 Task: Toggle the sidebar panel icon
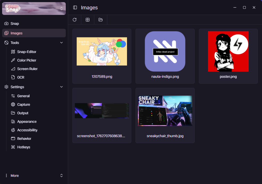pos(75,8)
